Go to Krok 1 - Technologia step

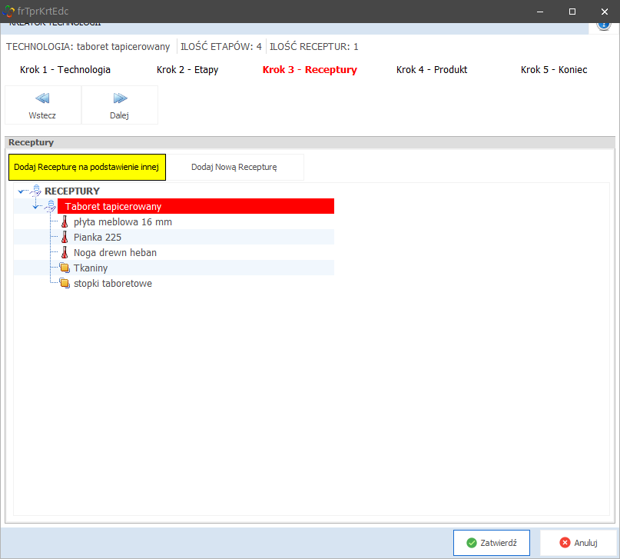pyautogui.click(x=65, y=69)
